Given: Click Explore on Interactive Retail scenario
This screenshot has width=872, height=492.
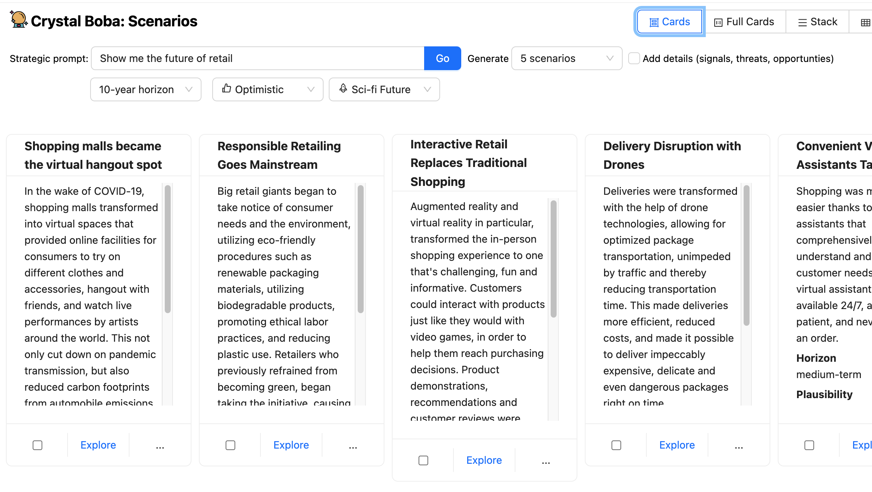Looking at the screenshot, I should click(x=484, y=460).
